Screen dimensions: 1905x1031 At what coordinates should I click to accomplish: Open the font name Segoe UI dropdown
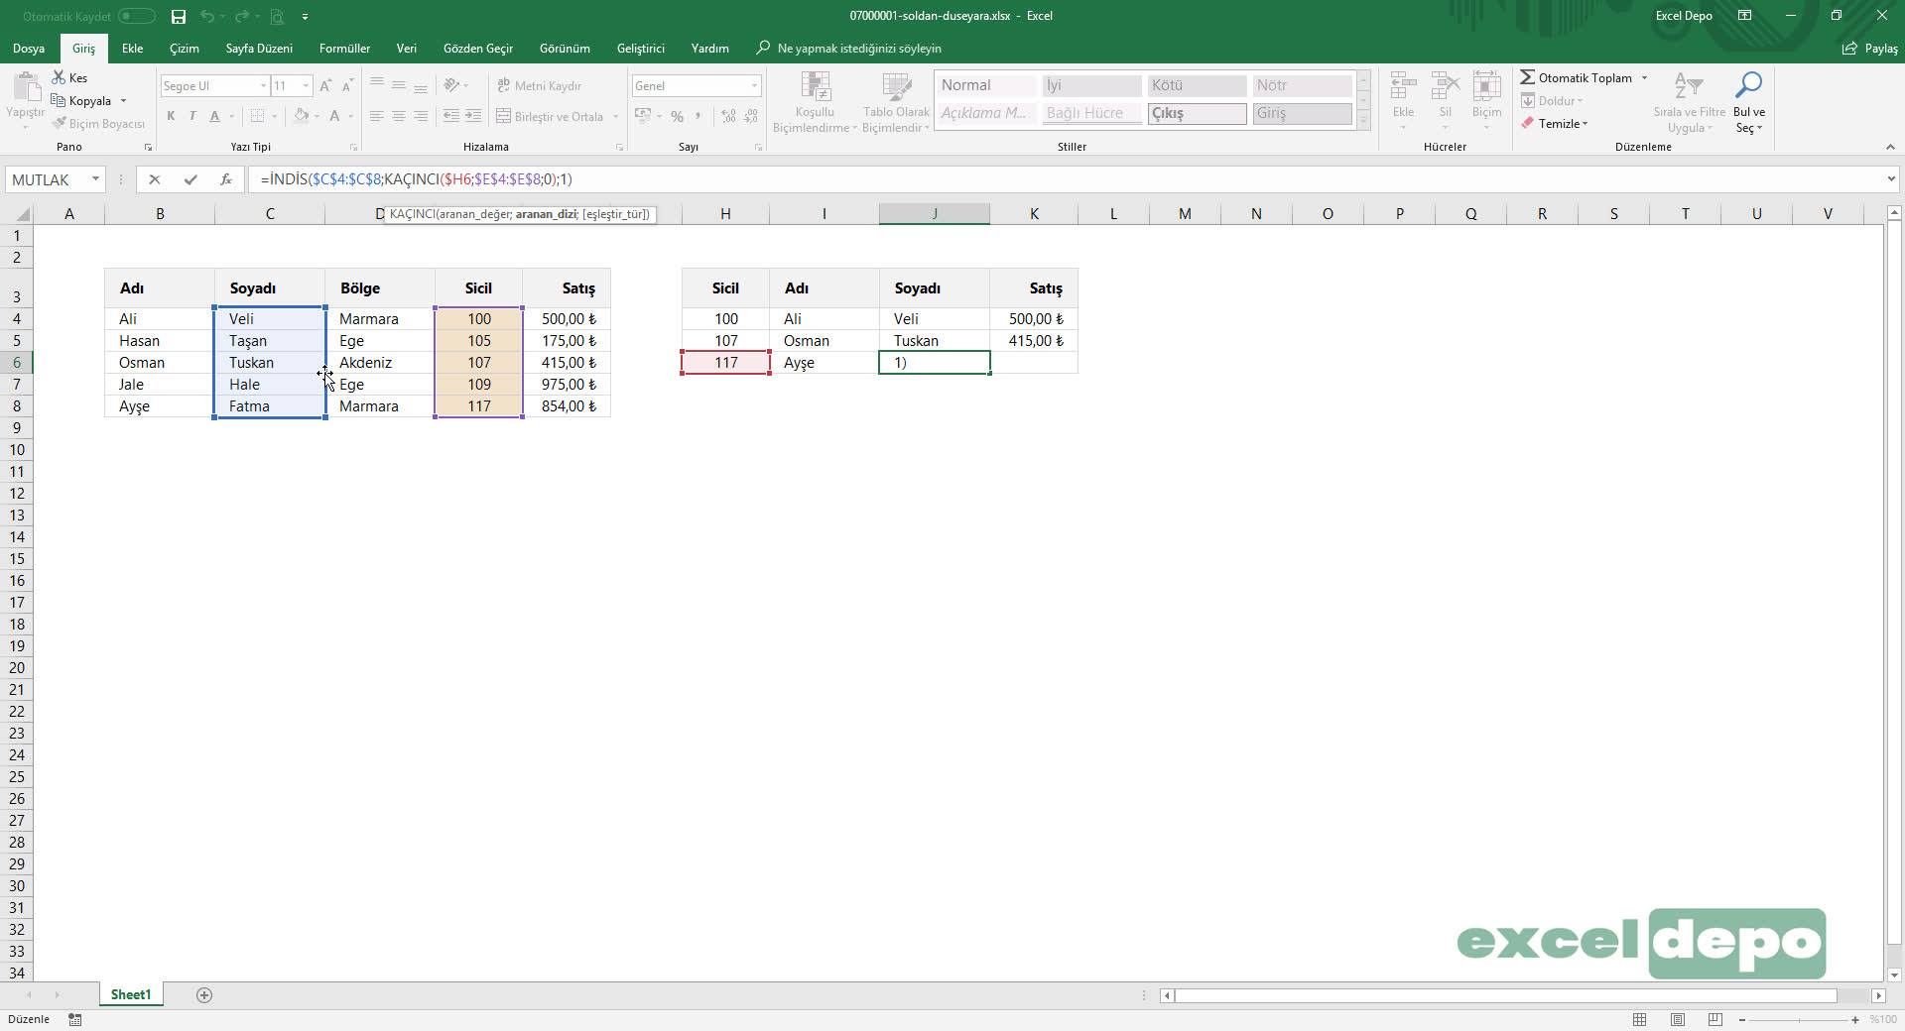pos(263,86)
